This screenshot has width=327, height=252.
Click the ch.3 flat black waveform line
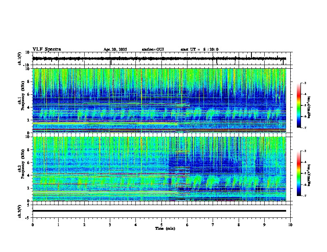click(x=159, y=211)
